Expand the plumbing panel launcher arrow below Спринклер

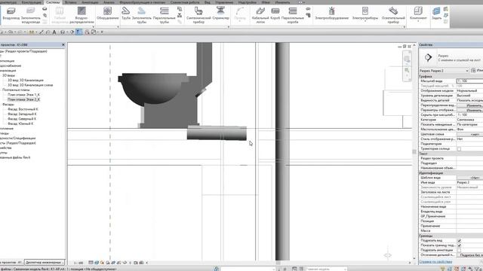[x=229, y=27]
